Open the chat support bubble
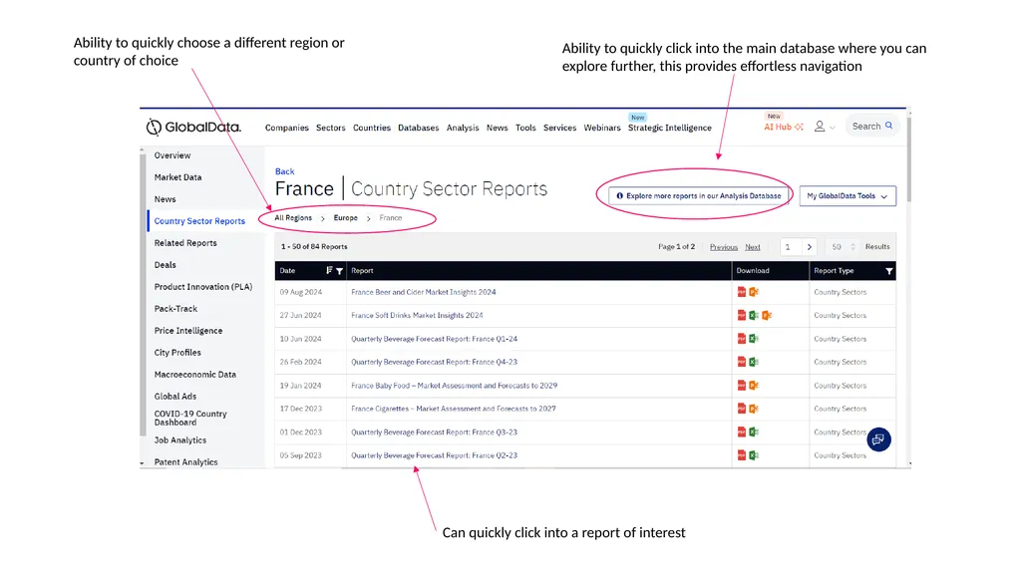Image resolution: width=1021 pixels, height=573 pixels. (x=878, y=439)
